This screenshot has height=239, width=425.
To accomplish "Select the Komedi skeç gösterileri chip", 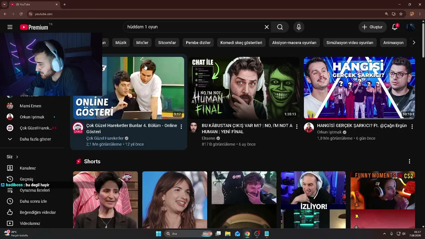I will click(241, 42).
